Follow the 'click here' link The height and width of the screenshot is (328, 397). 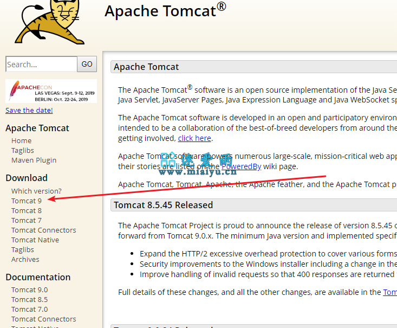[194, 138]
